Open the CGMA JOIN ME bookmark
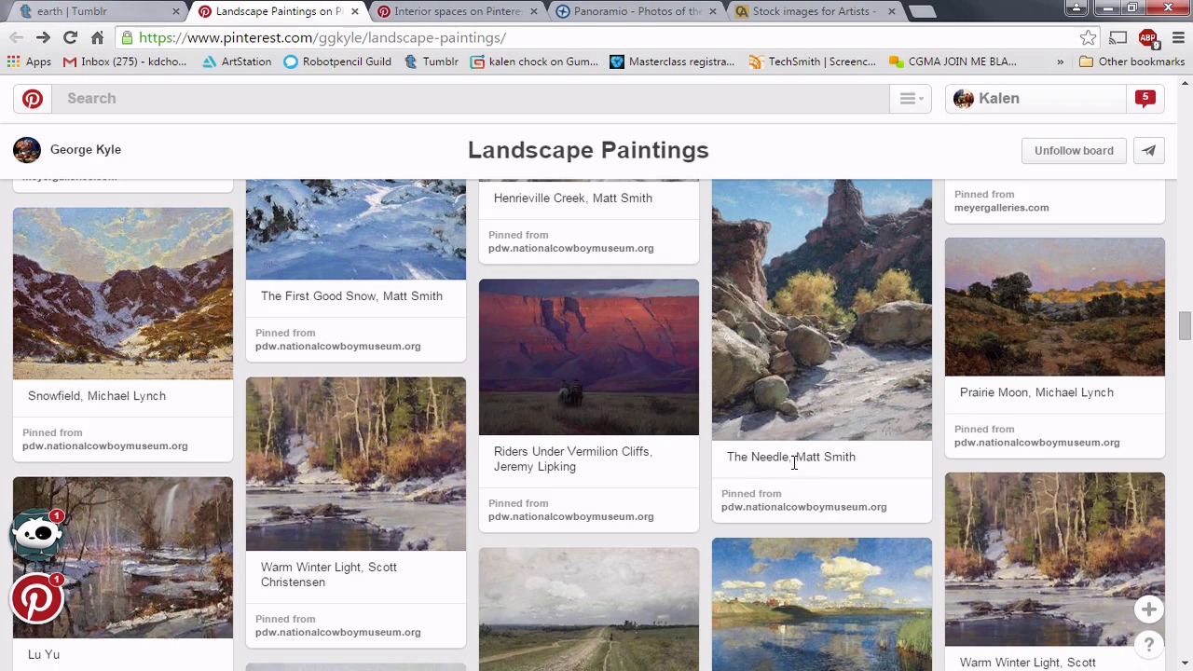Viewport: 1193px width, 671px height. 953,62
